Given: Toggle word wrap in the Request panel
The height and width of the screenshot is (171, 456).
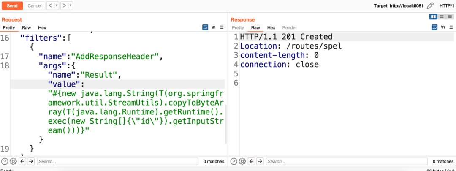Looking at the screenshot, I should click(x=205, y=27).
